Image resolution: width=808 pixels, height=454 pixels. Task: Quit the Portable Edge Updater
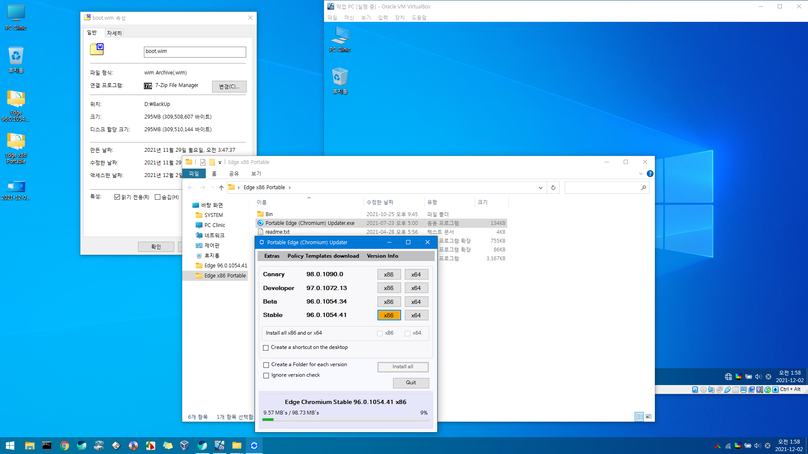coord(411,383)
